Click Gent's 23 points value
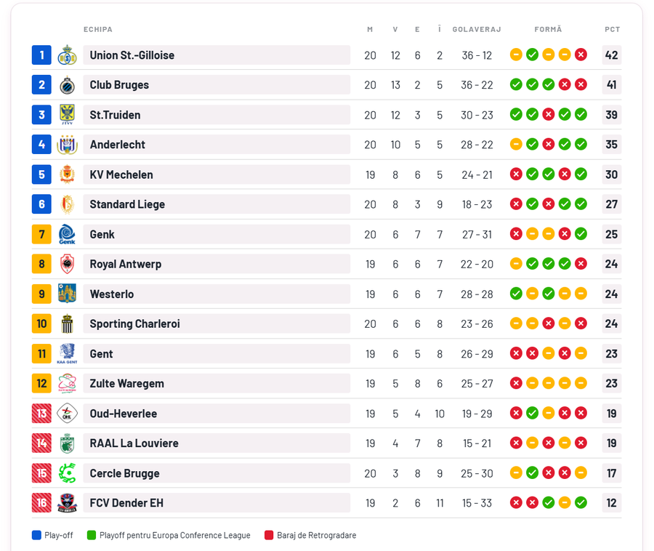This screenshot has height=551, width=654. [612, 354]
